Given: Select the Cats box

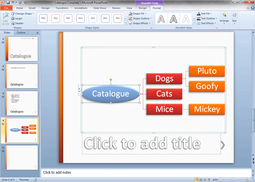Looking at the screenshot, I should click(x=164, y=94).
